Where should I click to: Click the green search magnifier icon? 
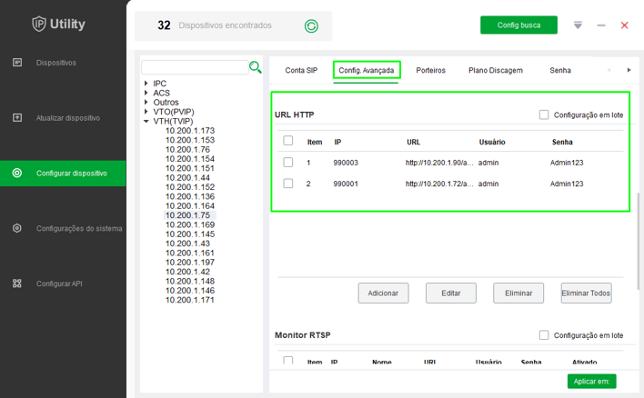click(x=256, y=67)
